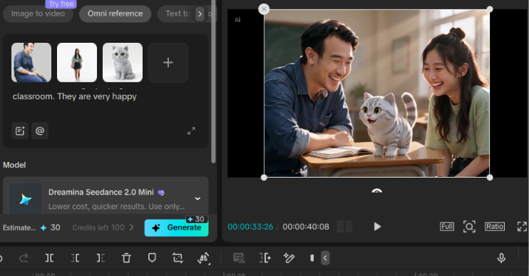Start voiceover recording with microphone icon

point(501,258)
